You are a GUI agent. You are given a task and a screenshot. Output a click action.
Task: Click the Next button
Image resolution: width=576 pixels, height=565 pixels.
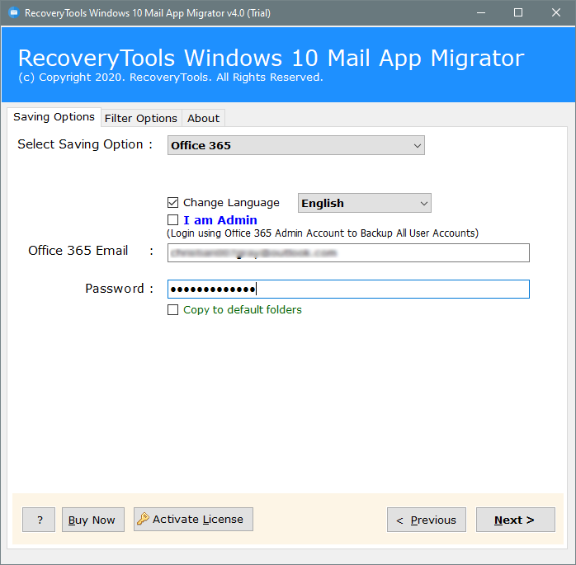coord(516,520)
